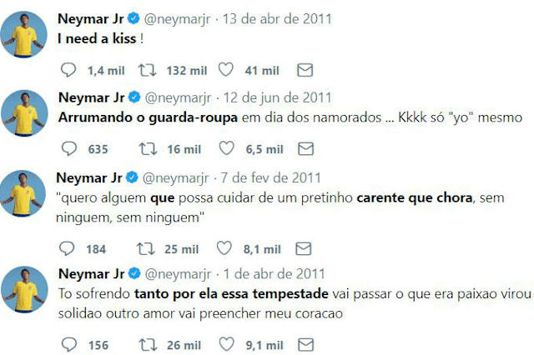
Task: Like the "I need a kiss" tweet
Action: [226, 70]
